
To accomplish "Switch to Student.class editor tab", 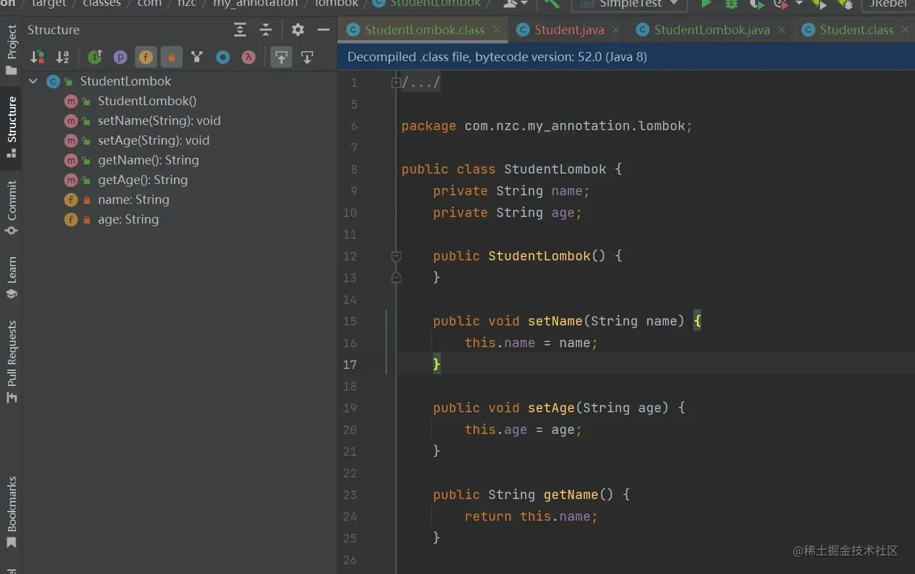I will [x=856, y=30].
